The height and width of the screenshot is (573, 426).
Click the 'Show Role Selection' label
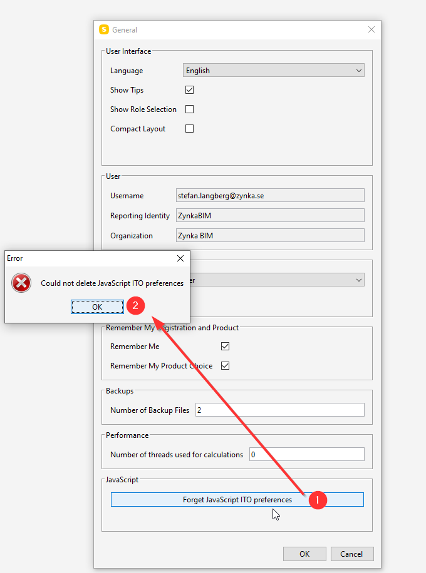(x=143, y=109)
